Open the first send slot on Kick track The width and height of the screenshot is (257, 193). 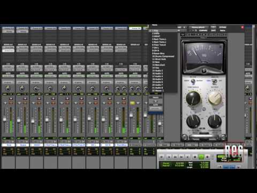coord(8,47)
